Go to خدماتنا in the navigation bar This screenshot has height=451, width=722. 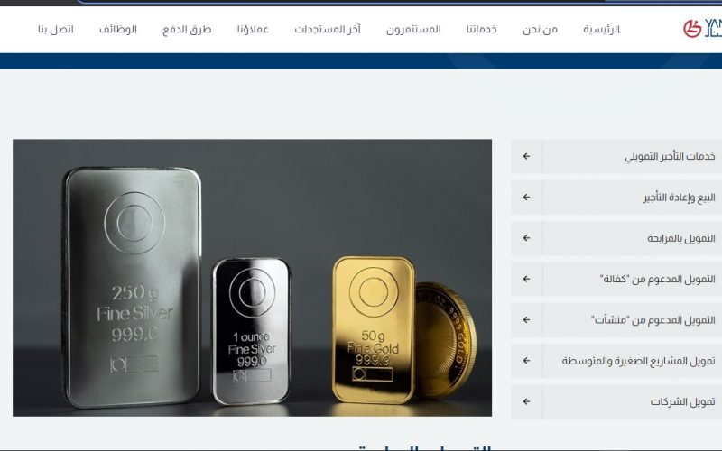(x=481, y=30)
